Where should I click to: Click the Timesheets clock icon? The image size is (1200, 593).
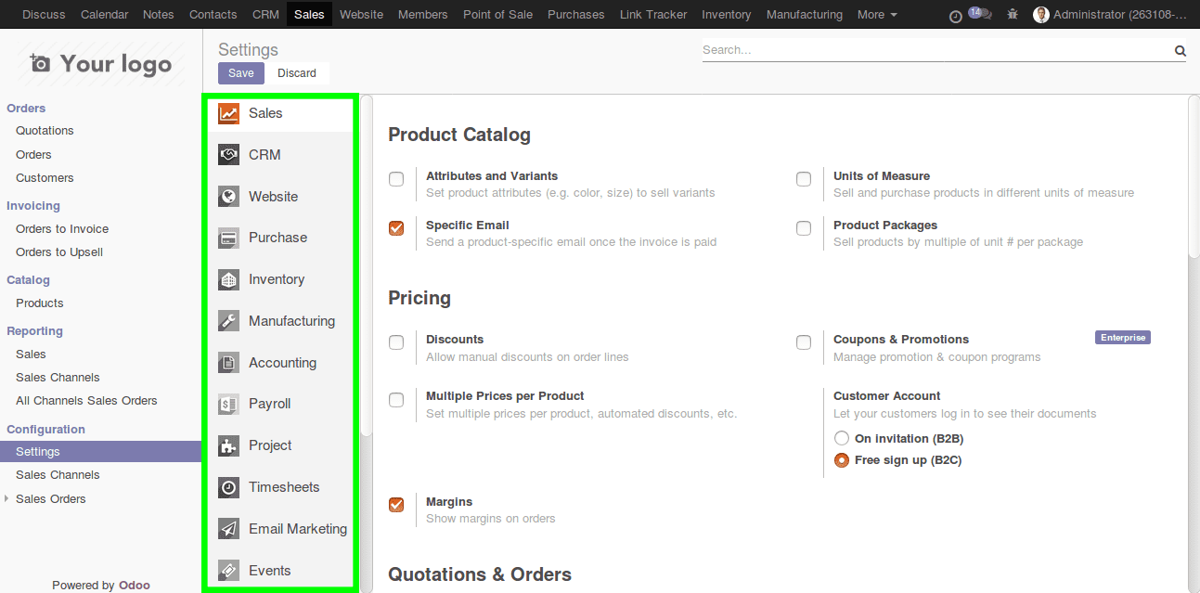(x=228, y=487)
